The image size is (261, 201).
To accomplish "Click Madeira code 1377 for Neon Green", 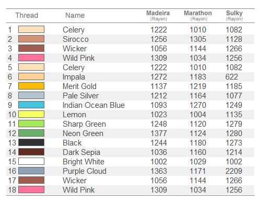I will pyautogui.click(x=159, y=133).
